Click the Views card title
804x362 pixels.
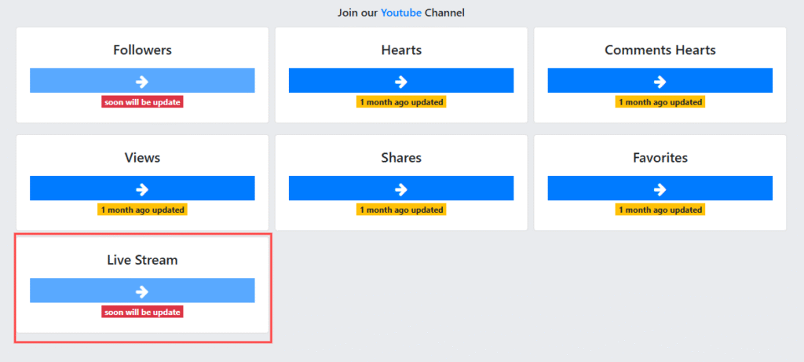[142, 158]
